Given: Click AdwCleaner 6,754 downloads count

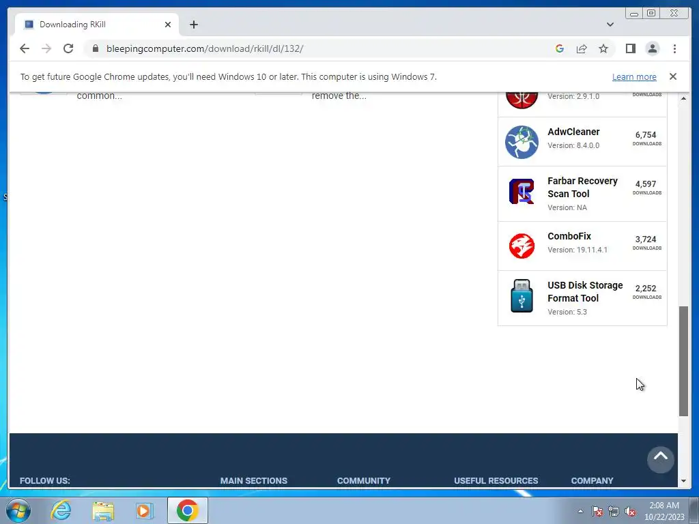Looking at the screenshot, I should click(x=646, y=138).
